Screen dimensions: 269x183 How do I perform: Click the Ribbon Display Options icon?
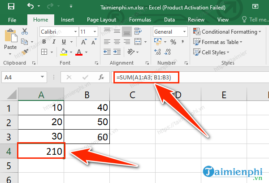(255, 6)
